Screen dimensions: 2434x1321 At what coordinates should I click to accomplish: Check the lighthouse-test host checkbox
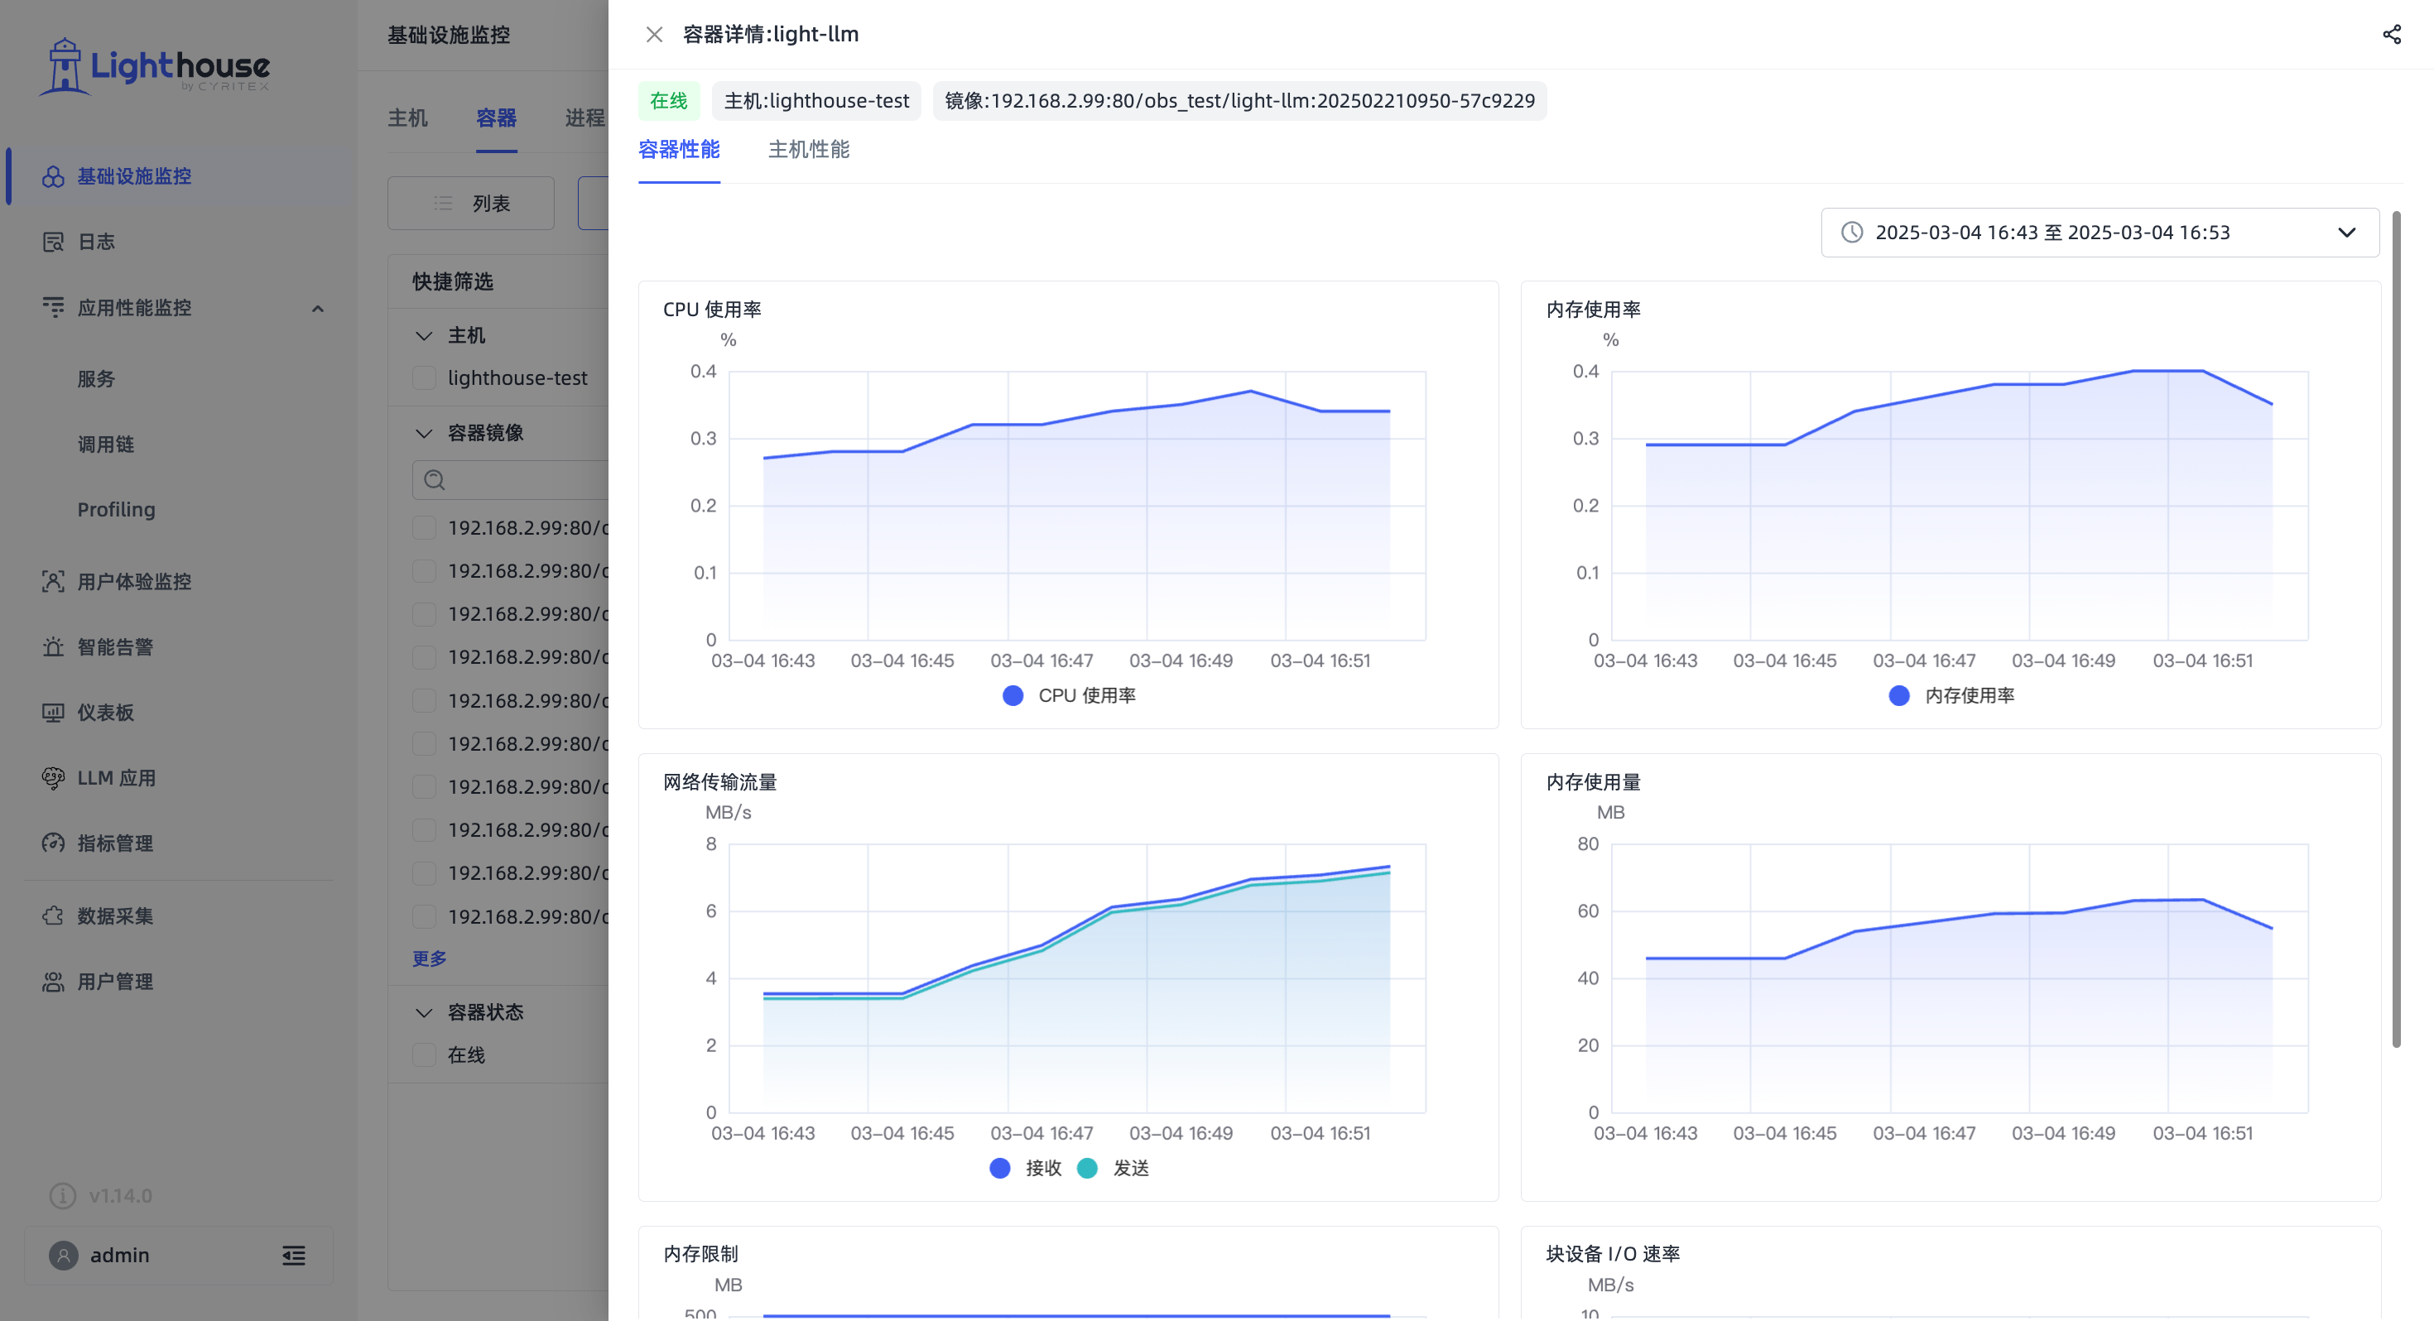tap(424, 378)
